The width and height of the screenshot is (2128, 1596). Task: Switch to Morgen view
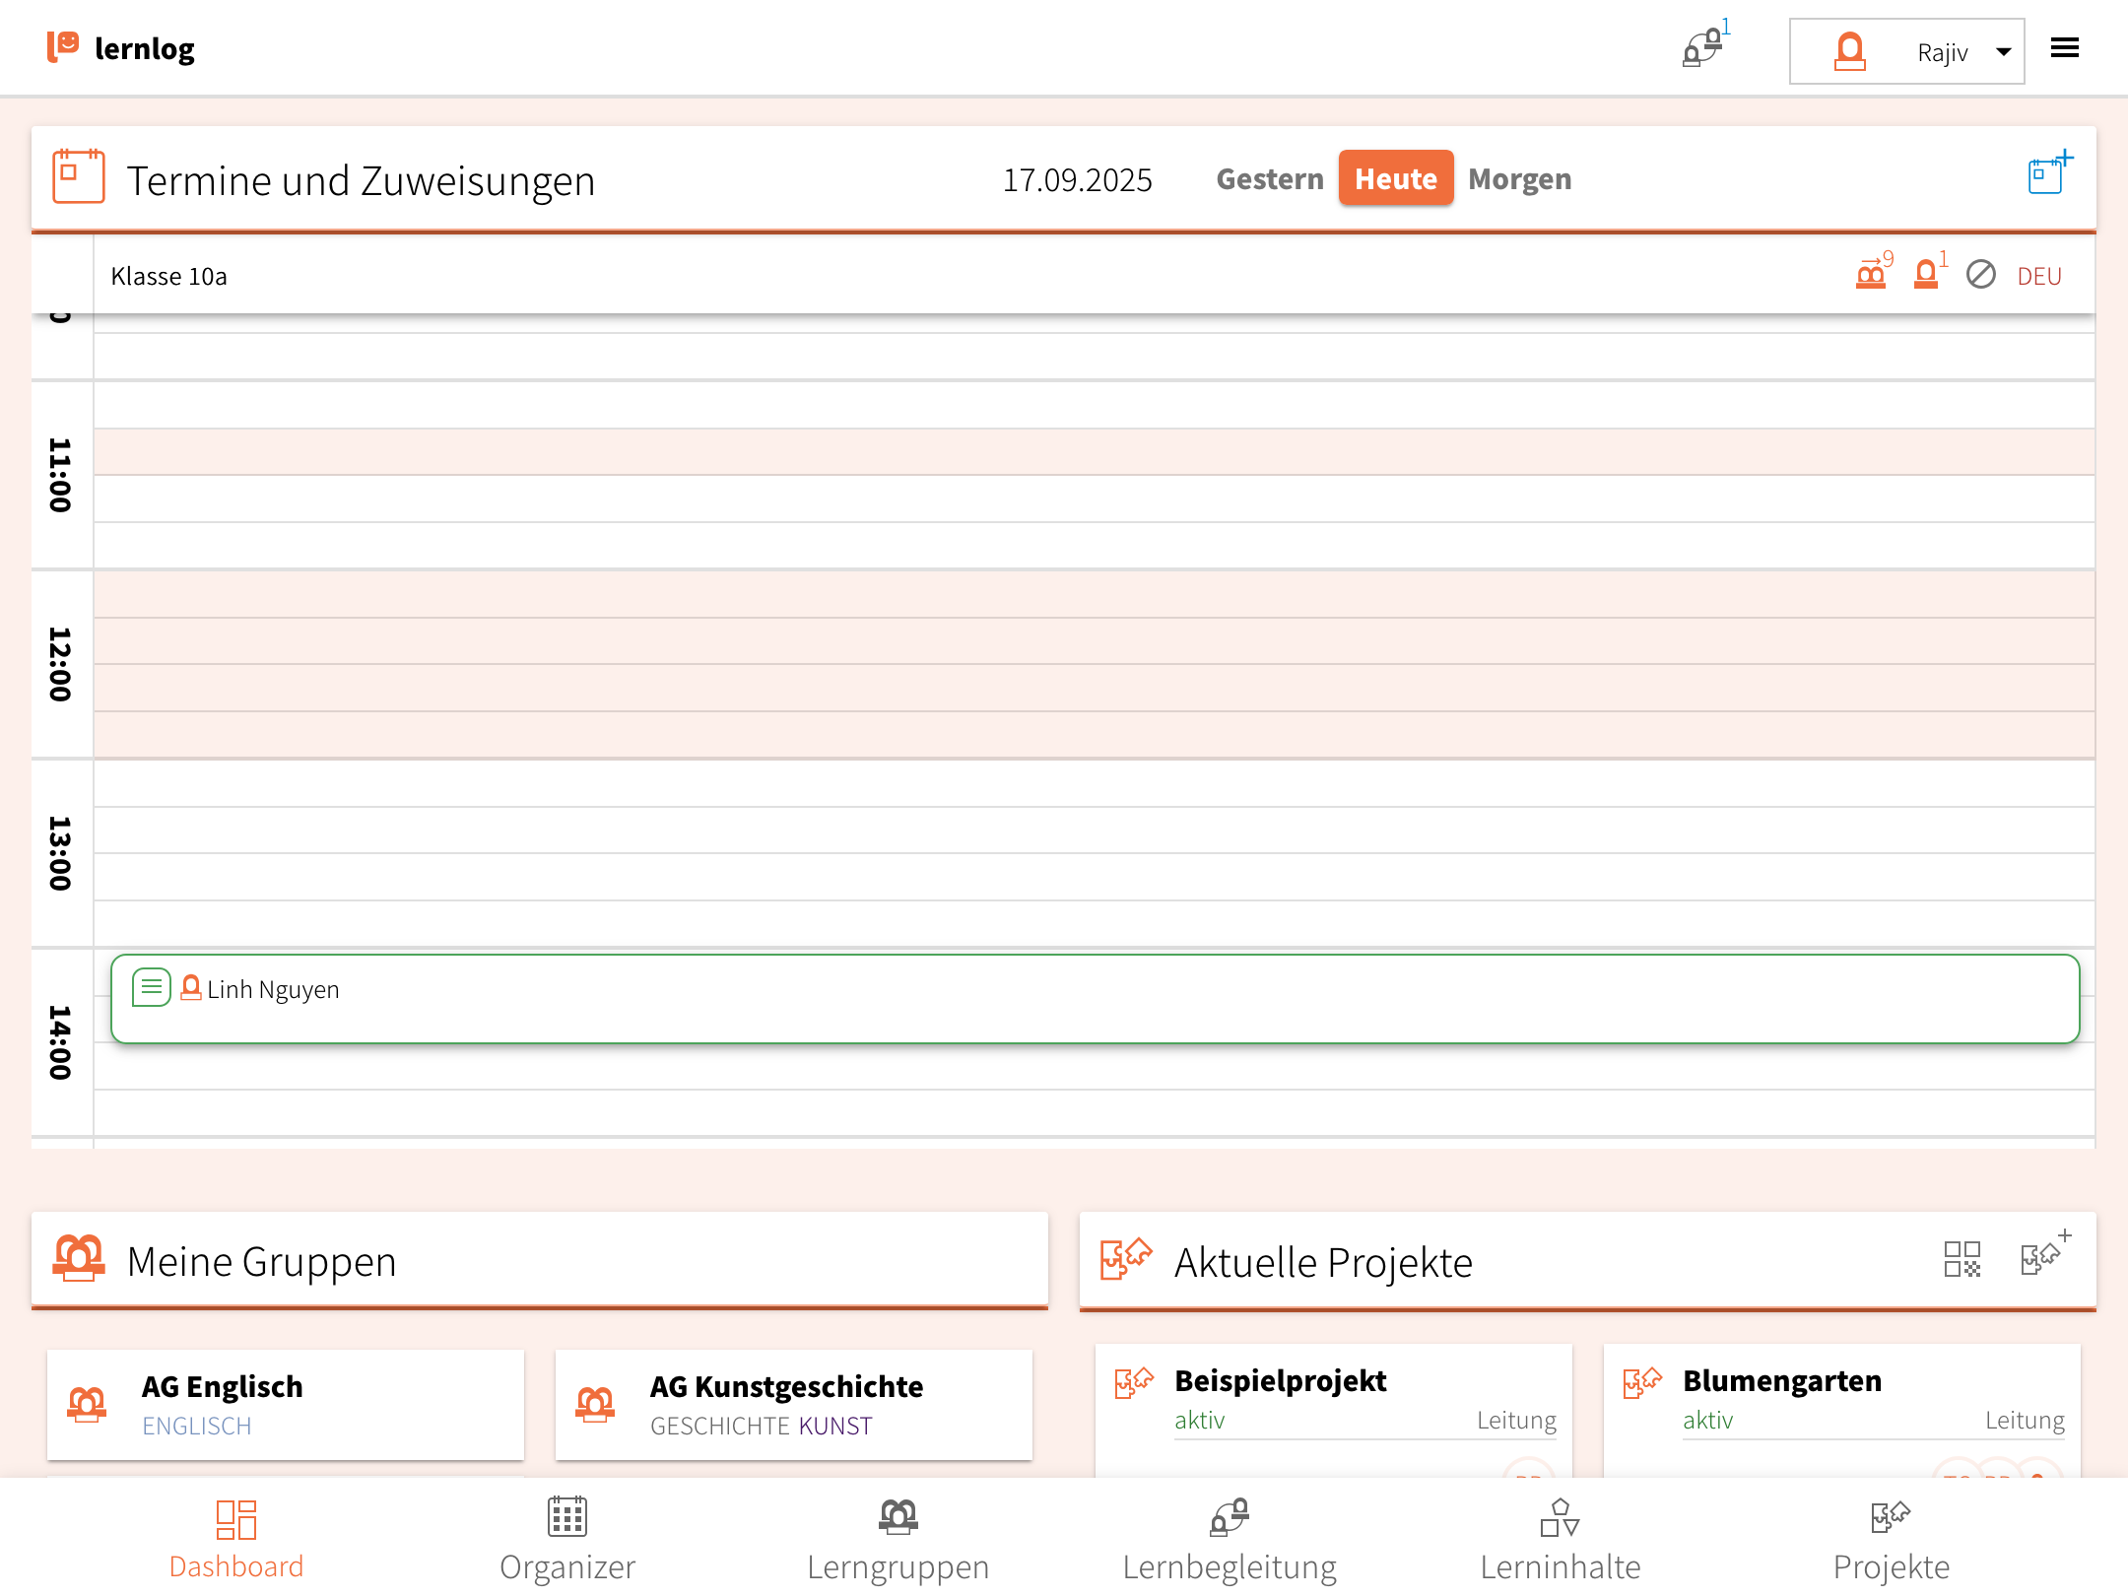click(1519, 178)
